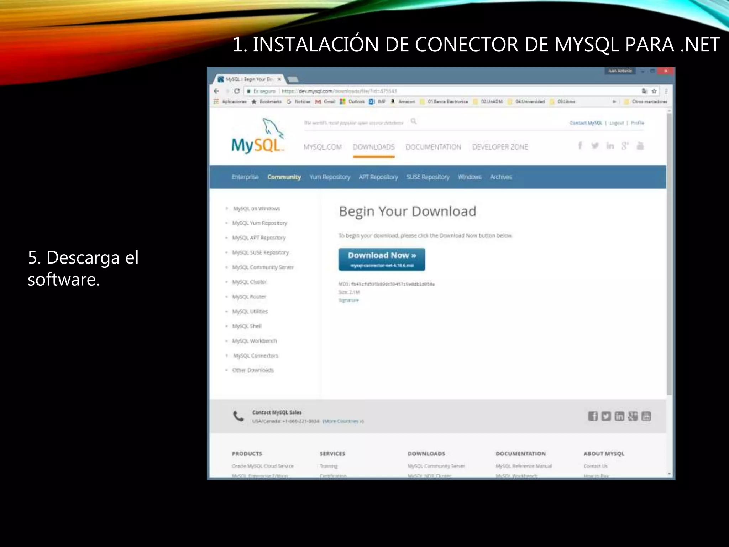The width and height of the screenshot is (729, 547).
Task: Open the Amazon bookmark
Action: pos(403,102)
